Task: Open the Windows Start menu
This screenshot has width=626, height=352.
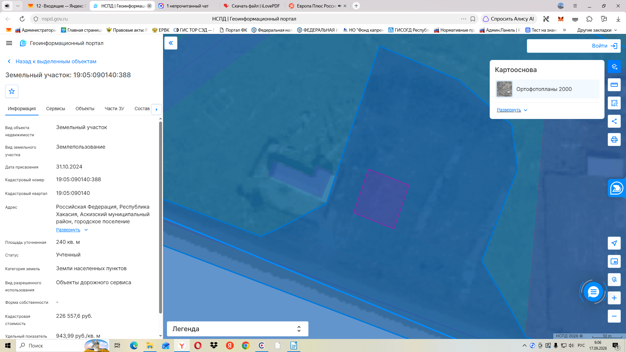Action: click(x=8, y=345)
